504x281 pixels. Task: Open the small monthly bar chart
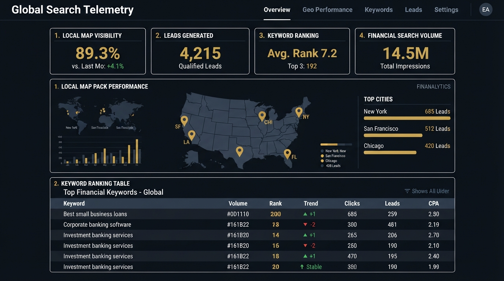100,151
